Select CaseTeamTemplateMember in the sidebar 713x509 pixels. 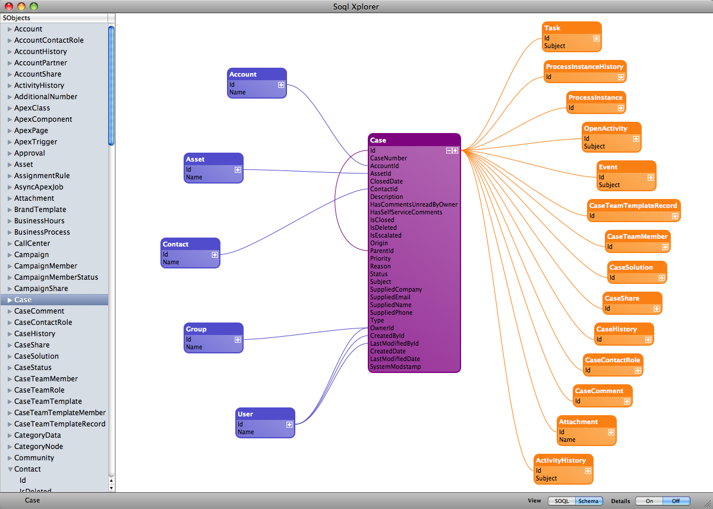click(x=60, y=413)
